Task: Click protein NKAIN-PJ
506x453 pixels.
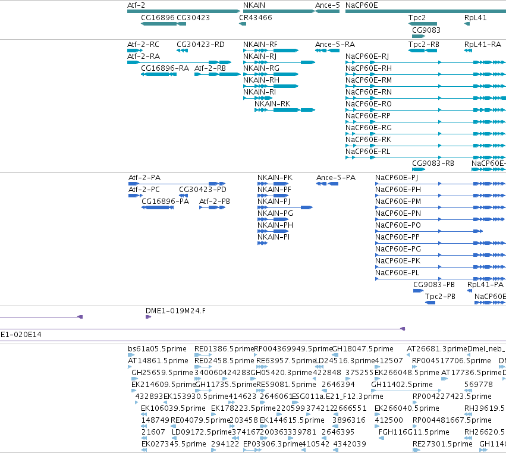Action: (x=285, y=207)
